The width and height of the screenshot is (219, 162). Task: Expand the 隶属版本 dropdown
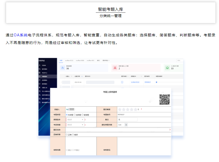[75, 120]
